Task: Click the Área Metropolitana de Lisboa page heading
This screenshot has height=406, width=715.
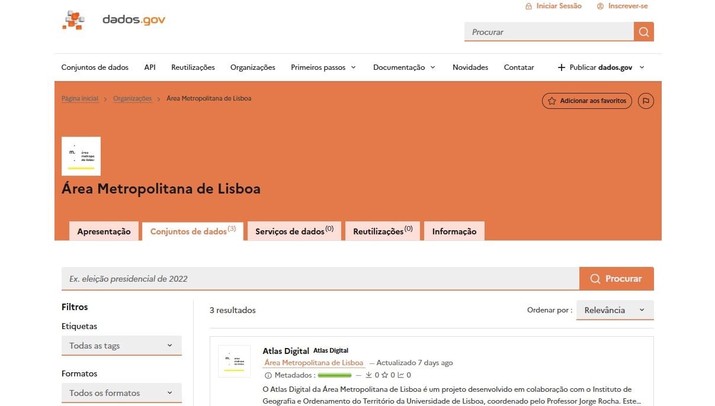Action: coord(161,189)
